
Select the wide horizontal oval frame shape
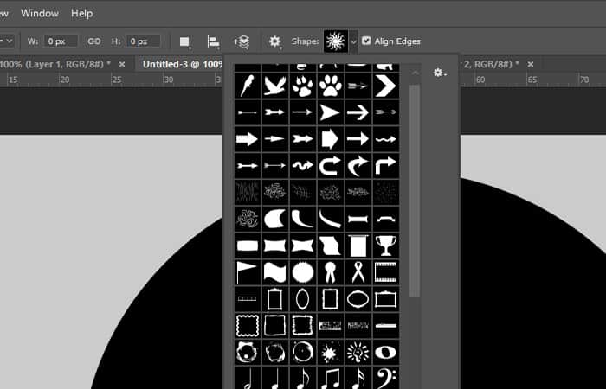pos(358,299)
